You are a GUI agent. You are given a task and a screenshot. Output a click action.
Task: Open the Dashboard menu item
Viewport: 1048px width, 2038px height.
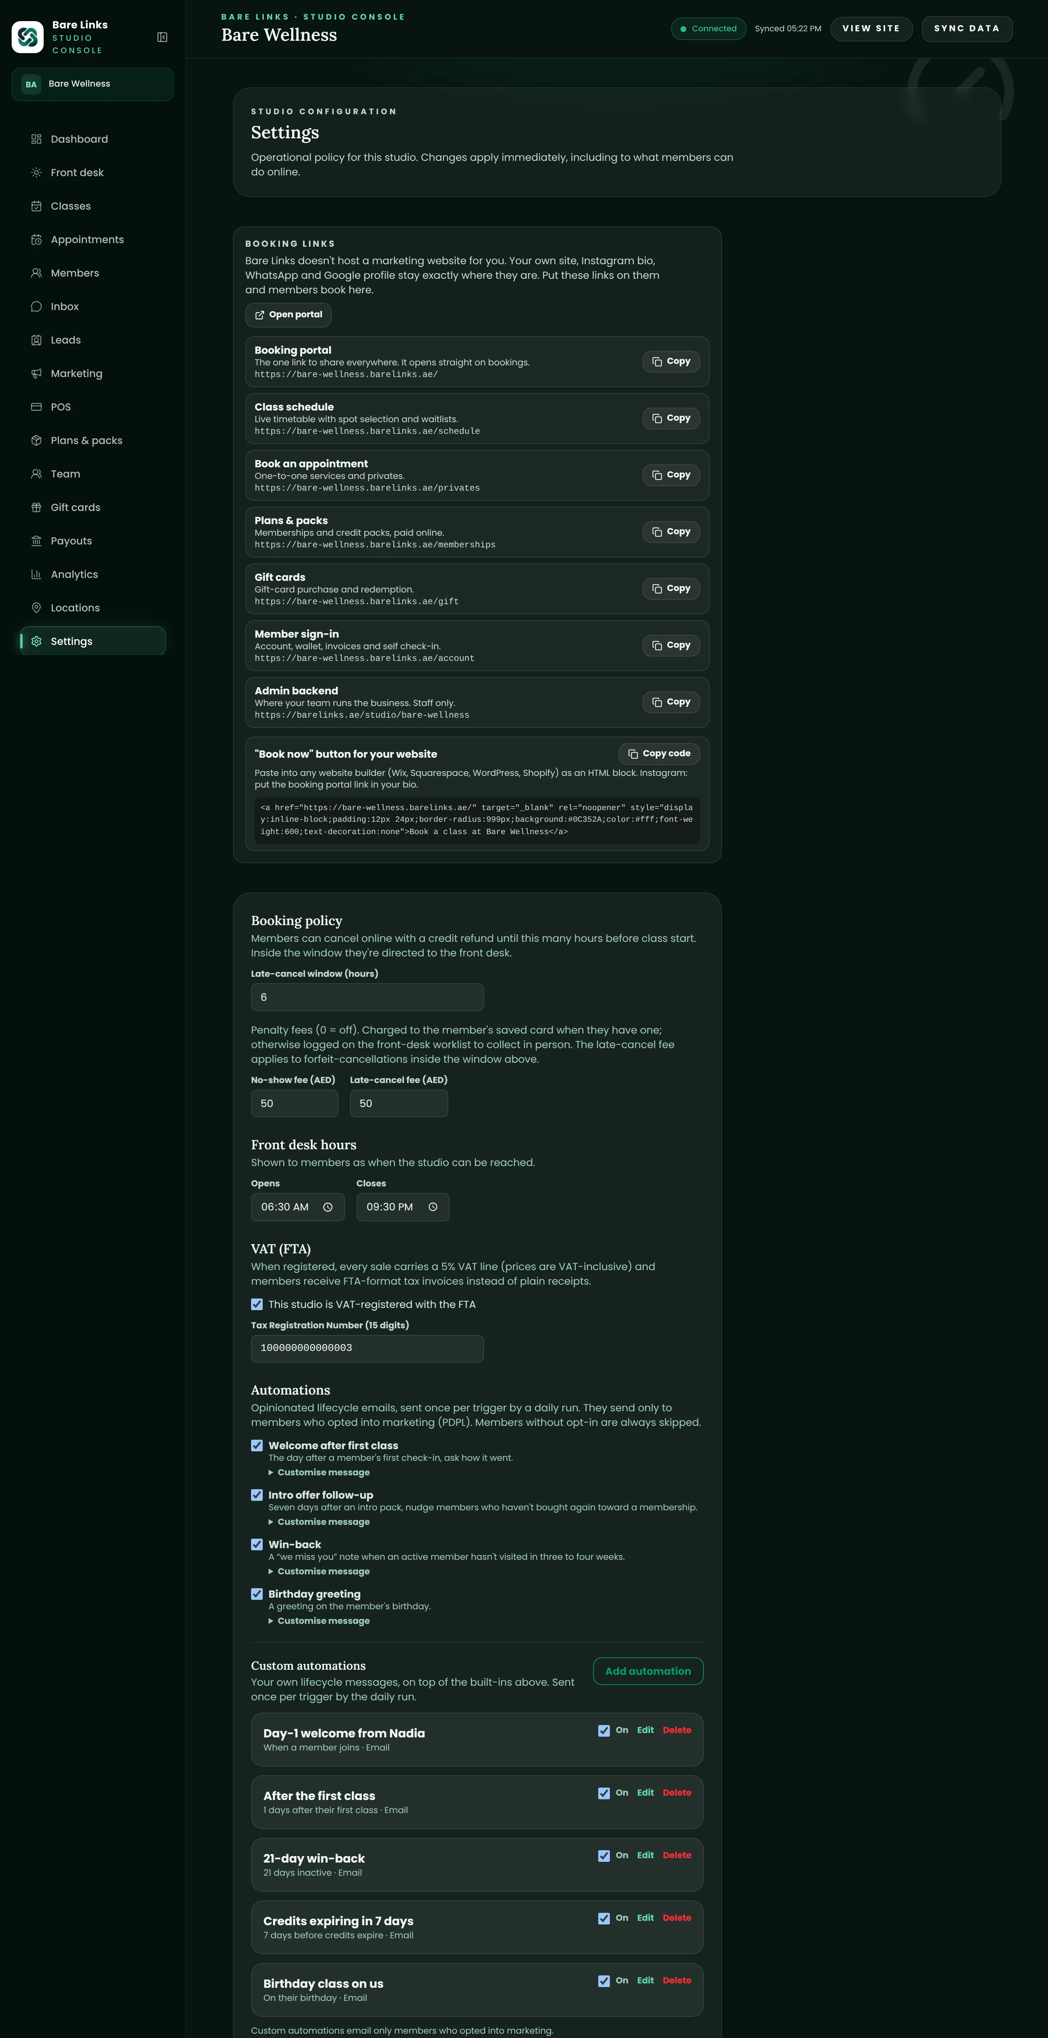[92, 139]
